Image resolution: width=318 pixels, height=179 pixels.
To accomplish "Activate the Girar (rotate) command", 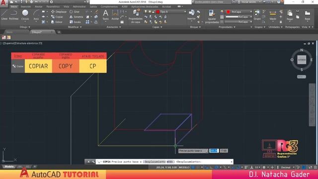I will (x=75, y=12).
